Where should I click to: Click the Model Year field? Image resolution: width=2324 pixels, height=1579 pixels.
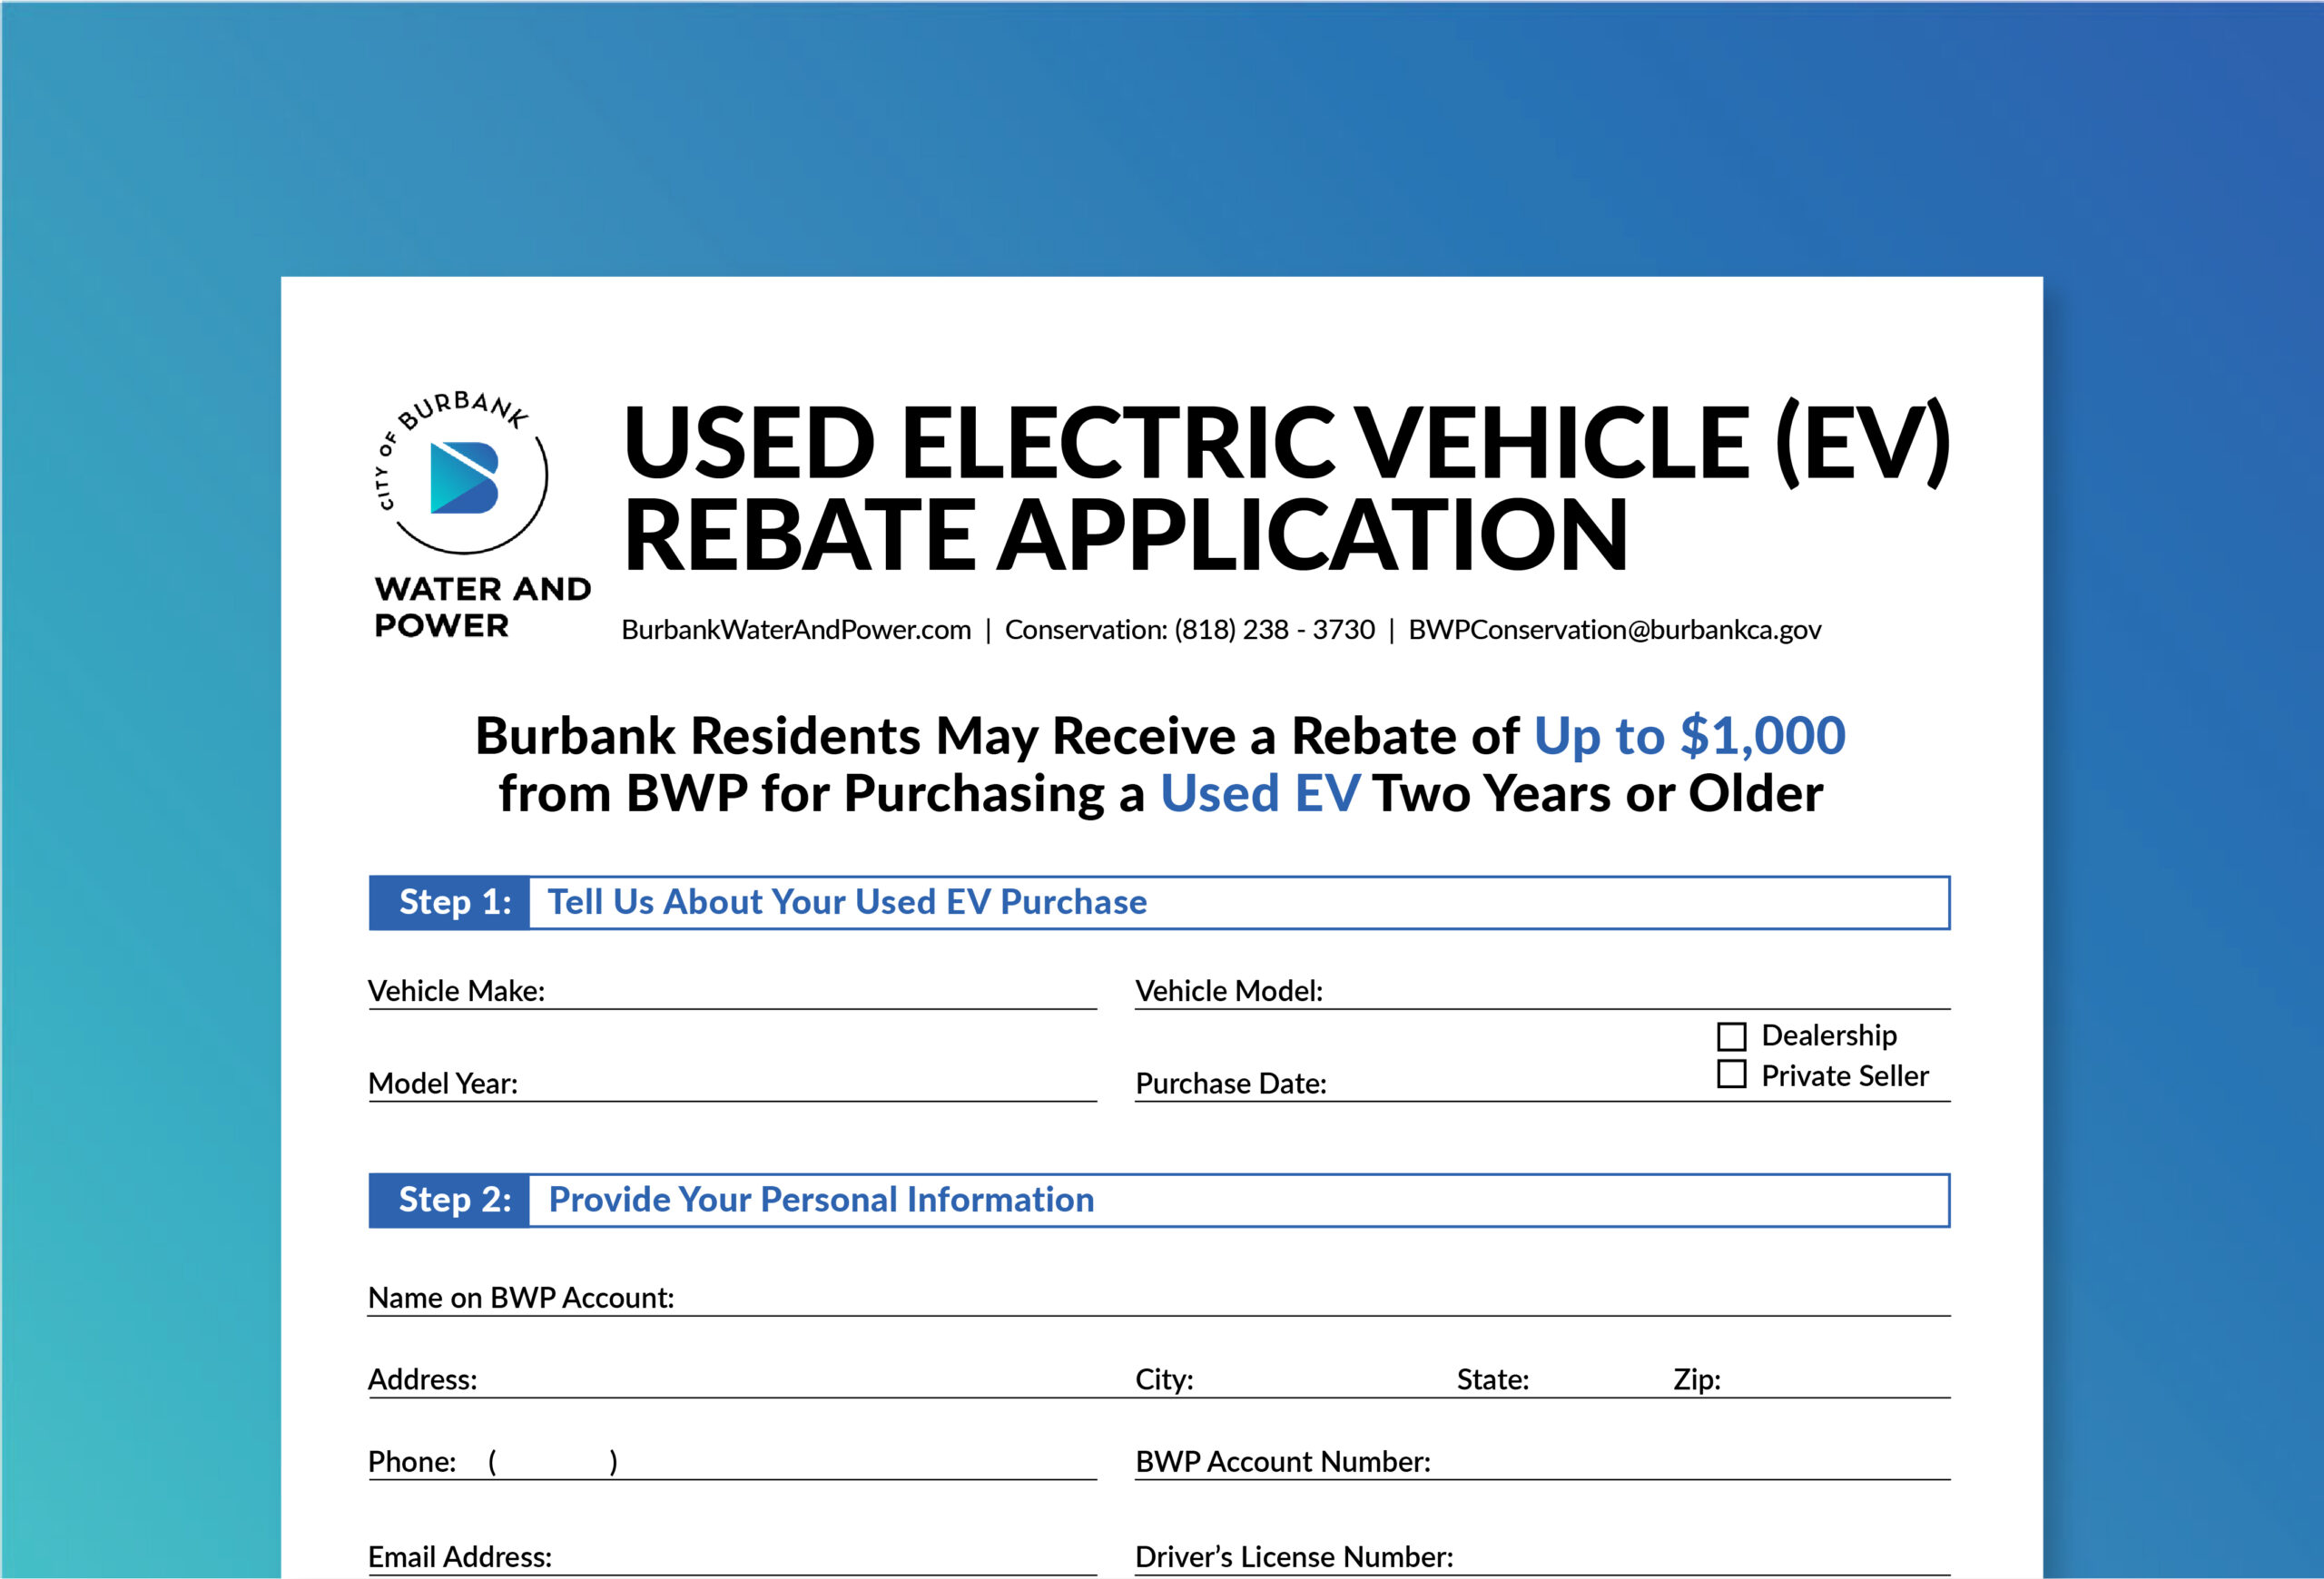click(x=732, y=1084)
